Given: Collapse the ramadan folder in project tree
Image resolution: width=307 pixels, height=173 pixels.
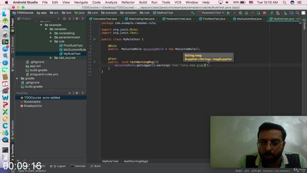Looking at the screenshot, I should (46, 29).
